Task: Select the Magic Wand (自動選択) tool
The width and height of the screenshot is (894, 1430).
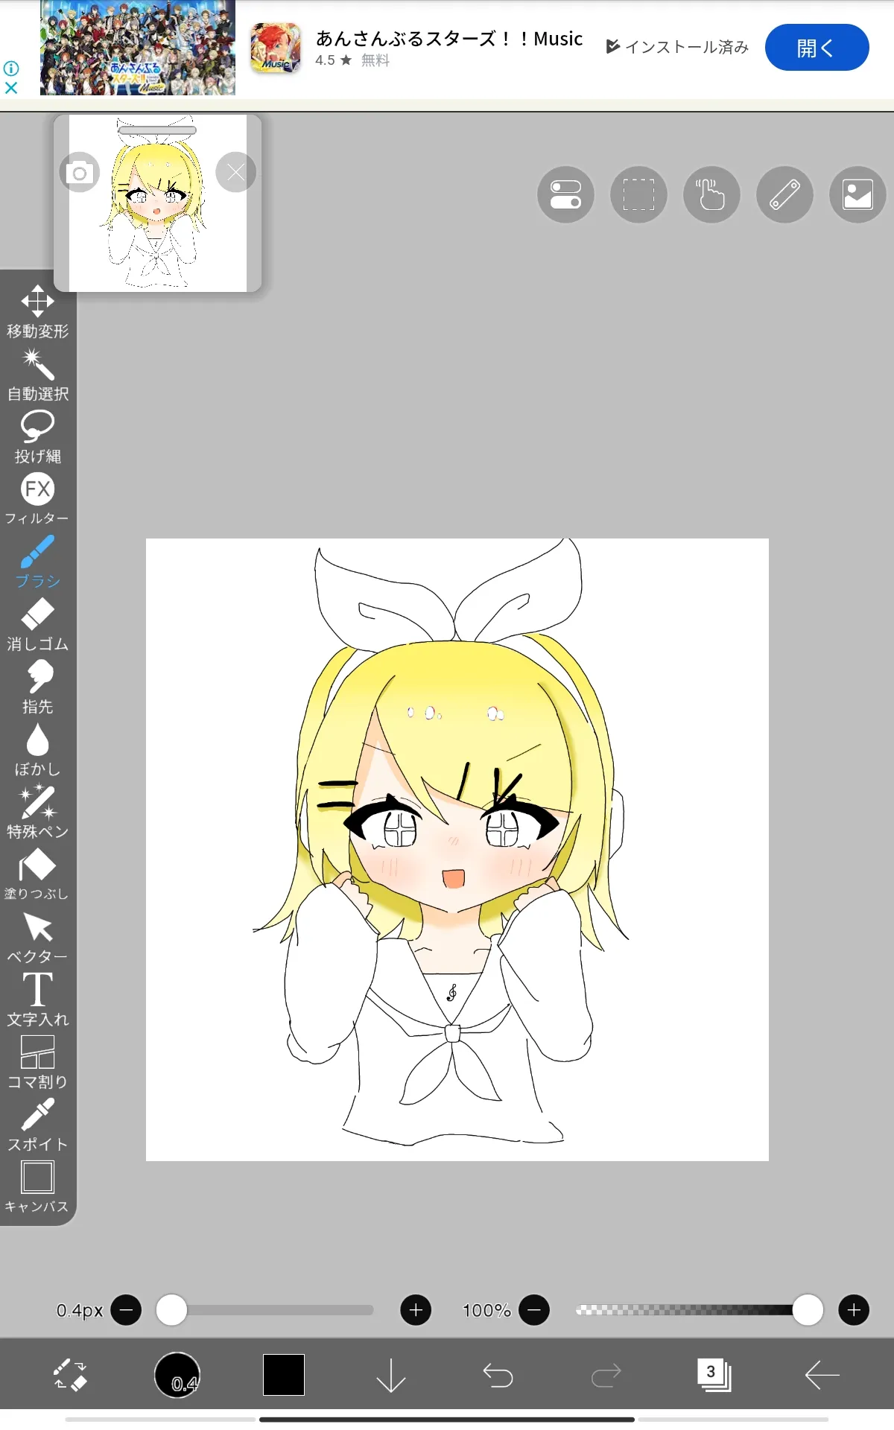Action: pos(37,375)
